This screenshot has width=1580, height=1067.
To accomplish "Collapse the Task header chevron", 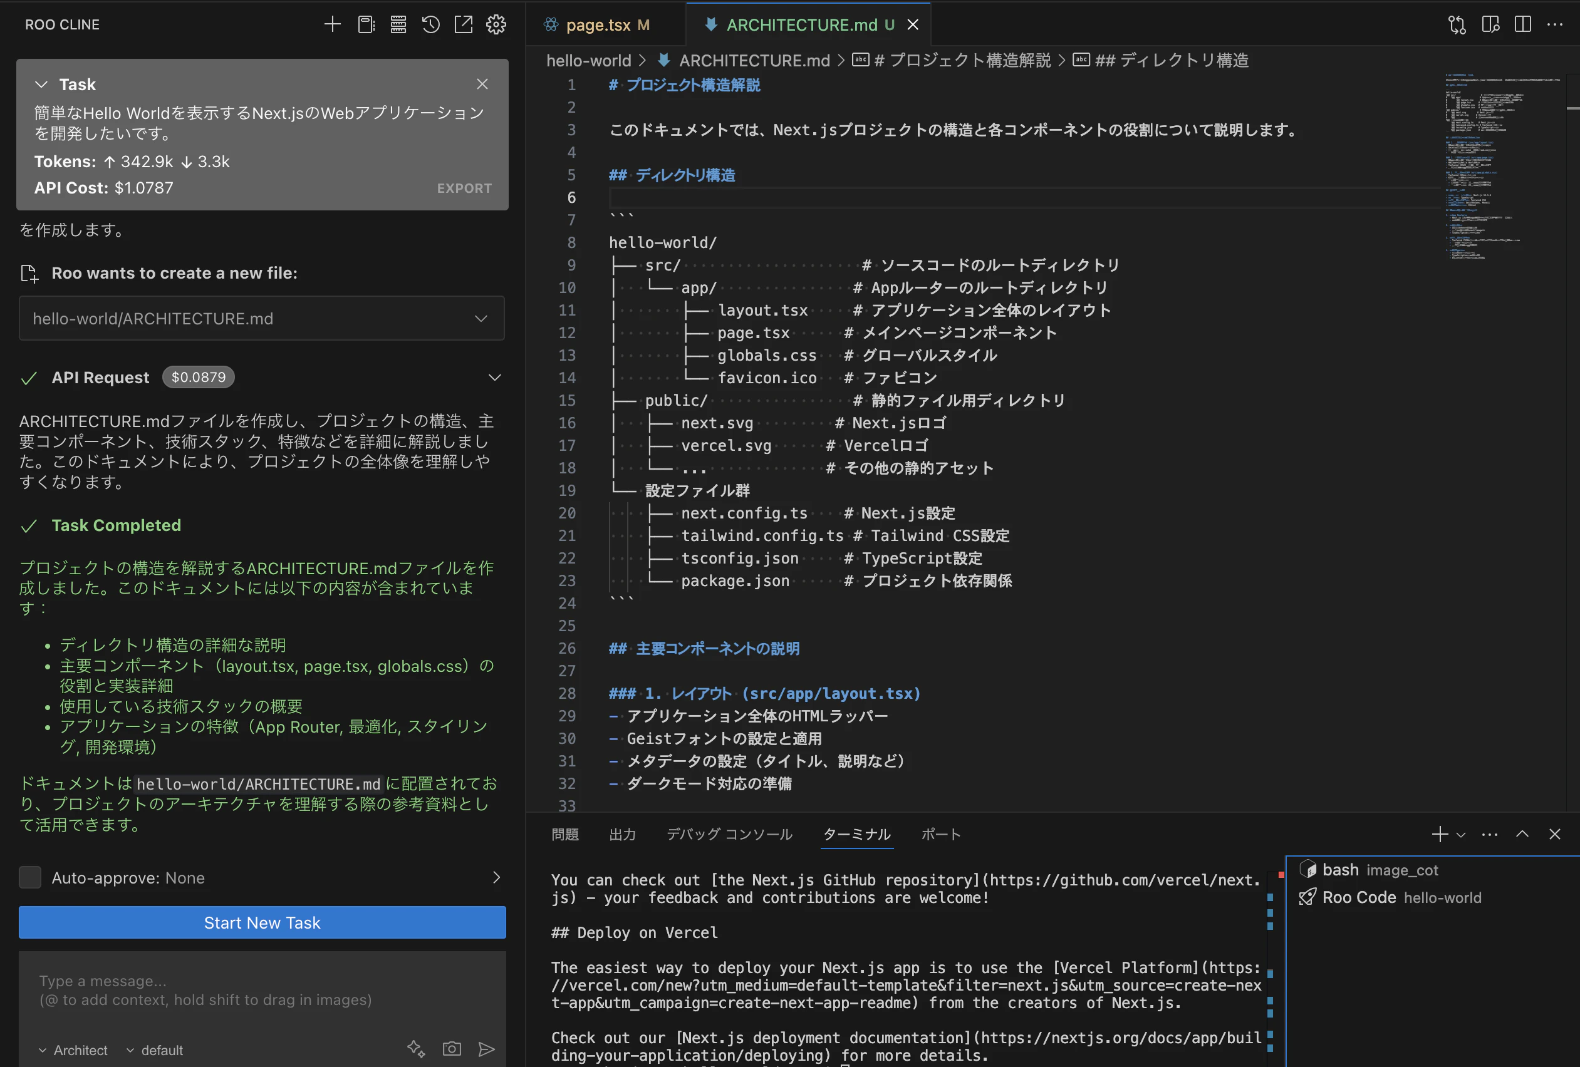I will point(41,85).
